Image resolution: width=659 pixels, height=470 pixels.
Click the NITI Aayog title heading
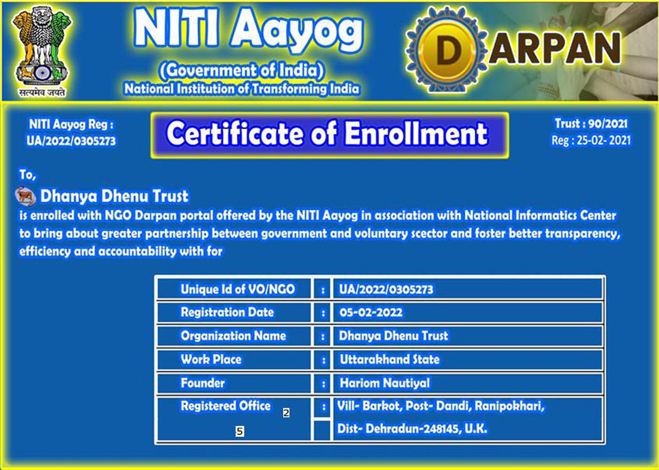247,31
